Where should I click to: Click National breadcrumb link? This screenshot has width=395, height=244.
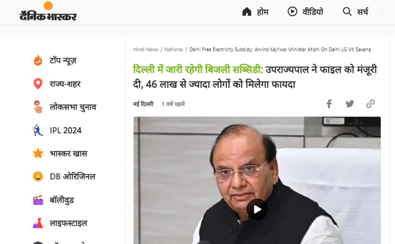coord(174,49)
